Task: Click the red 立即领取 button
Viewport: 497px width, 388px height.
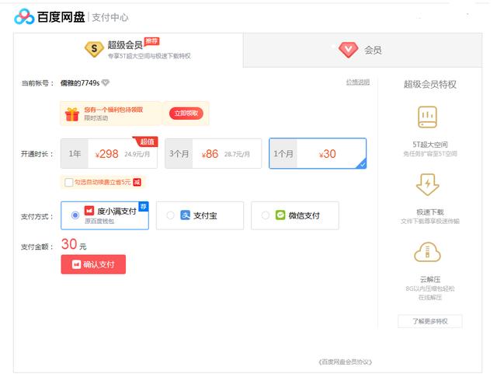Action: (x=186, y=114)
